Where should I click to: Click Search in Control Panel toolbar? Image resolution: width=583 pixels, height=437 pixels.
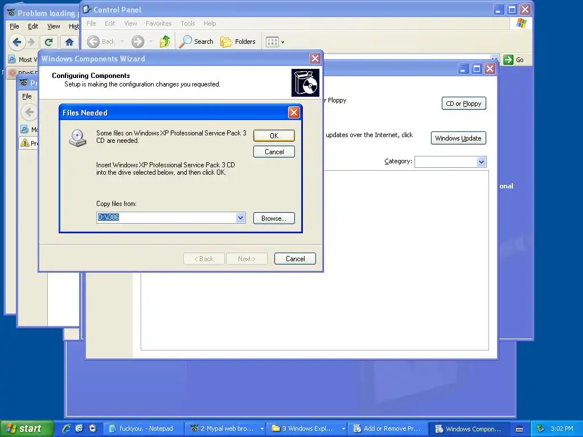196,42
